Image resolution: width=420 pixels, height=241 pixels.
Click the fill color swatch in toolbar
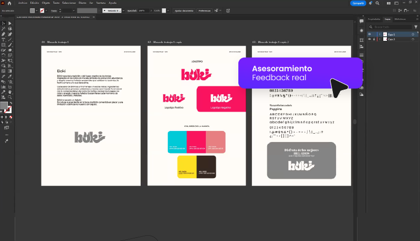pos(4,106)
